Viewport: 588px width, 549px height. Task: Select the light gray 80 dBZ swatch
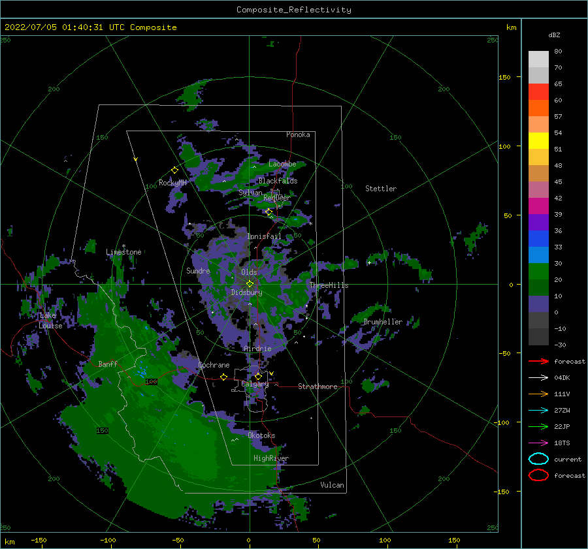click(x=538, y=59)
